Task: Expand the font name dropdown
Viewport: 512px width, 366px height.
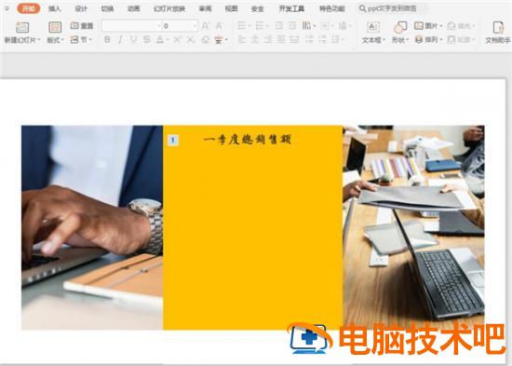Action: click(159, 26)
